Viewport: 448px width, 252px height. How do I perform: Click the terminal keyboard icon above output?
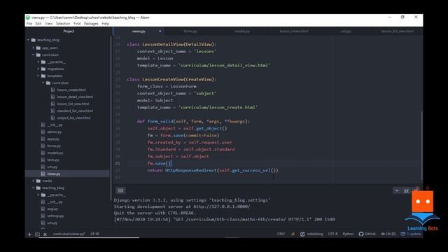120,190
